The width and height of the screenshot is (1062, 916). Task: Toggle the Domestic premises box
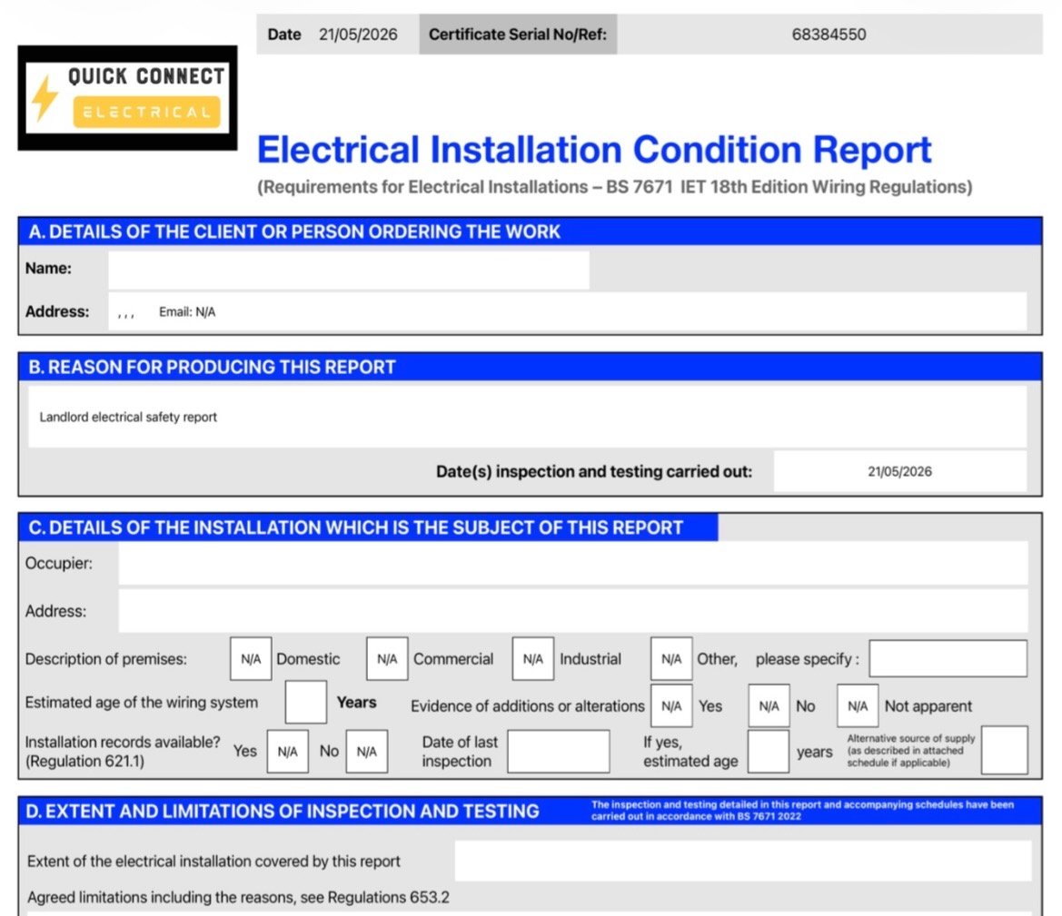pos(251,659)
